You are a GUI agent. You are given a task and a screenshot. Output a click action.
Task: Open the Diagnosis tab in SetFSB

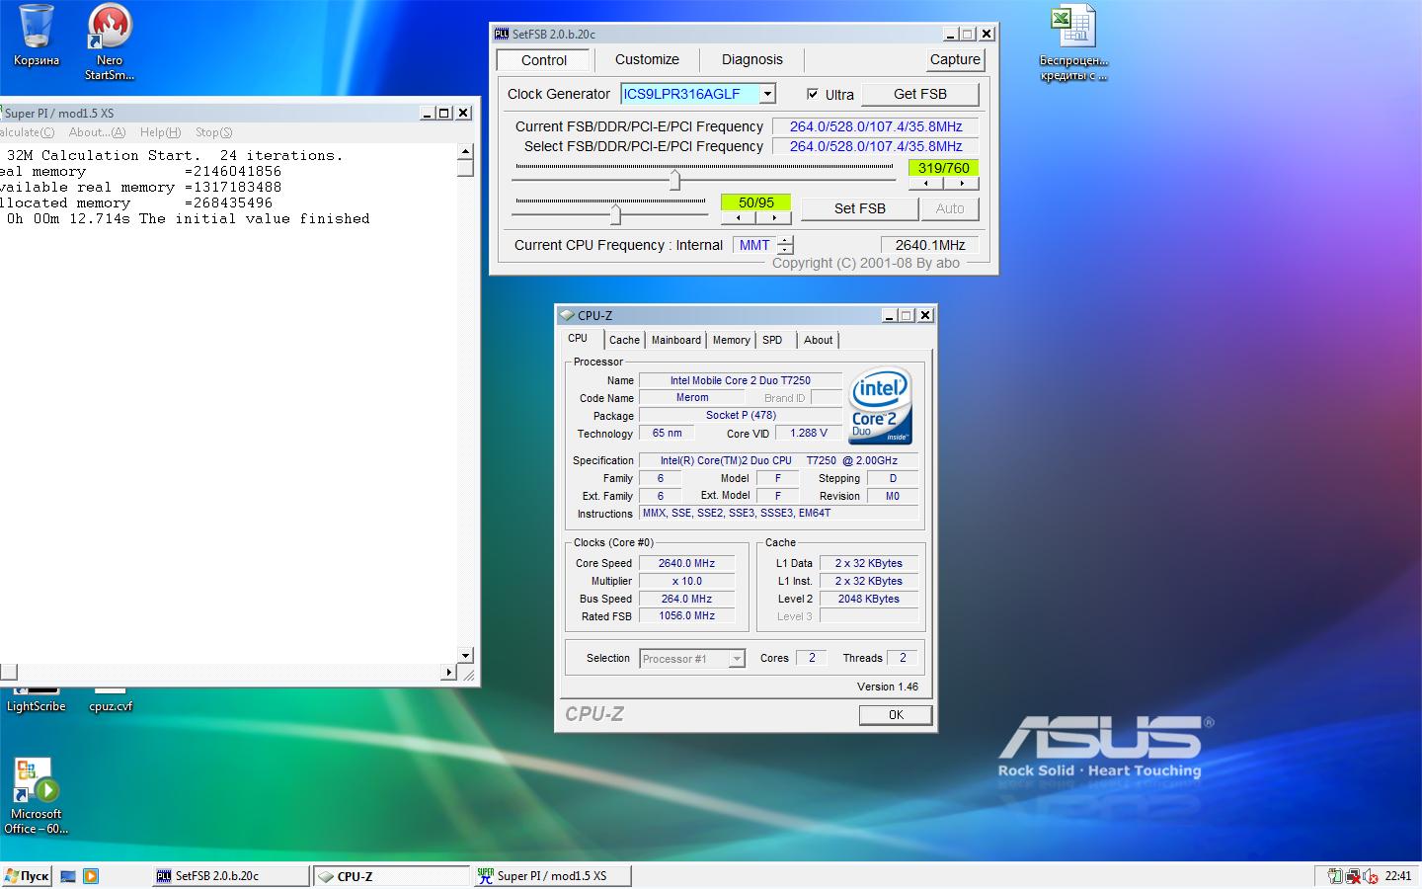click(x=752, y=59)
